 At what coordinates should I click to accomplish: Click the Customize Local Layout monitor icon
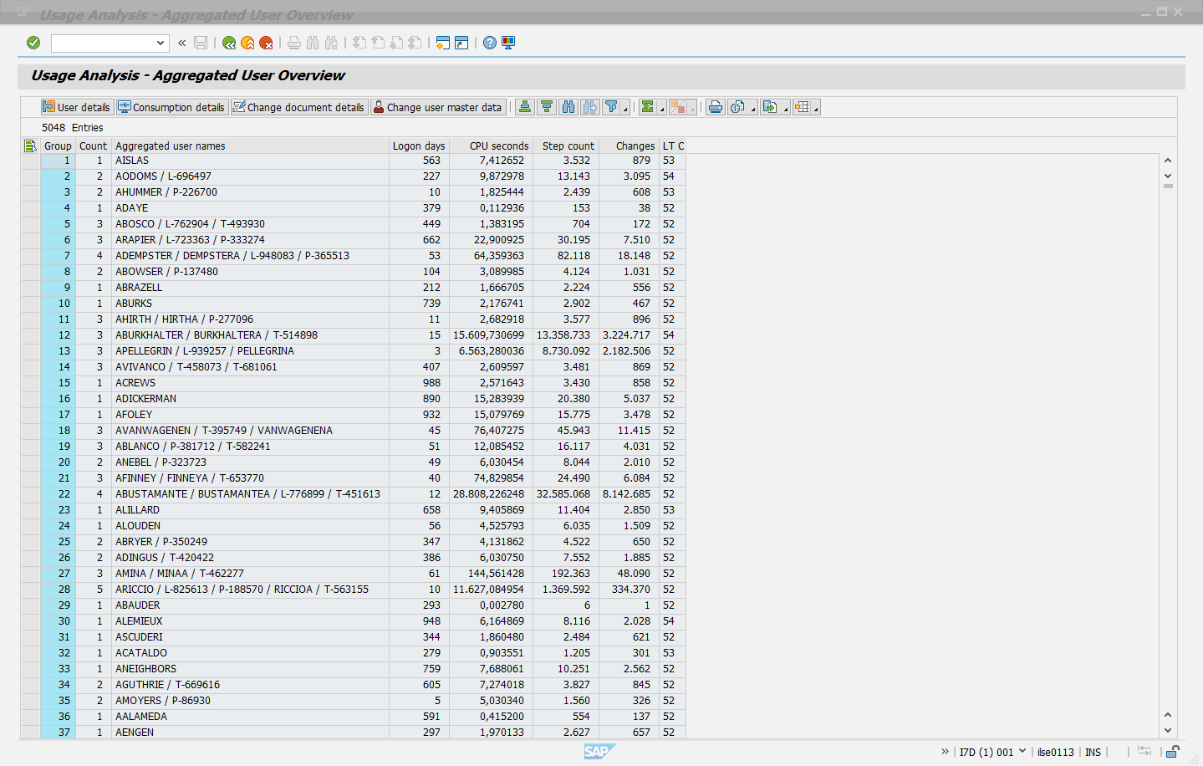508,43
